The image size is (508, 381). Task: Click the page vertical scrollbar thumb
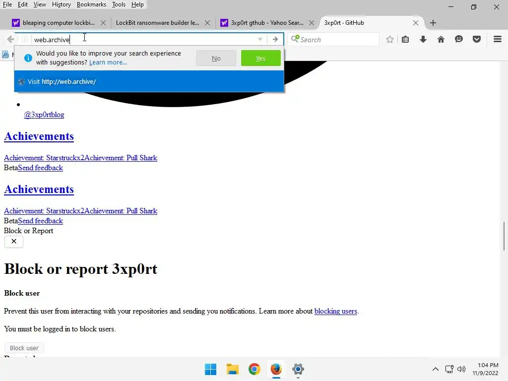(504, 236)
